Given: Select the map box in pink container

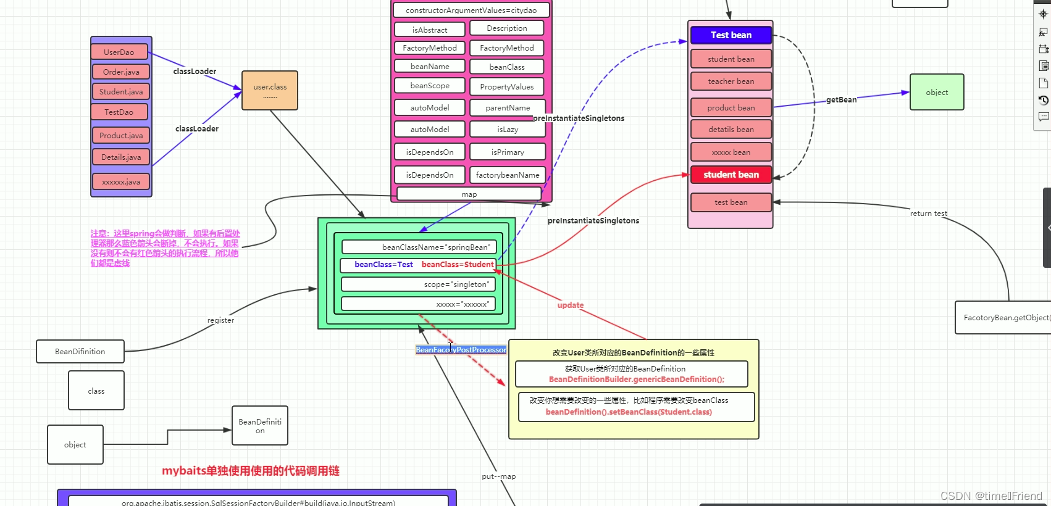Looking at the screenshot, I should point(469,194).
